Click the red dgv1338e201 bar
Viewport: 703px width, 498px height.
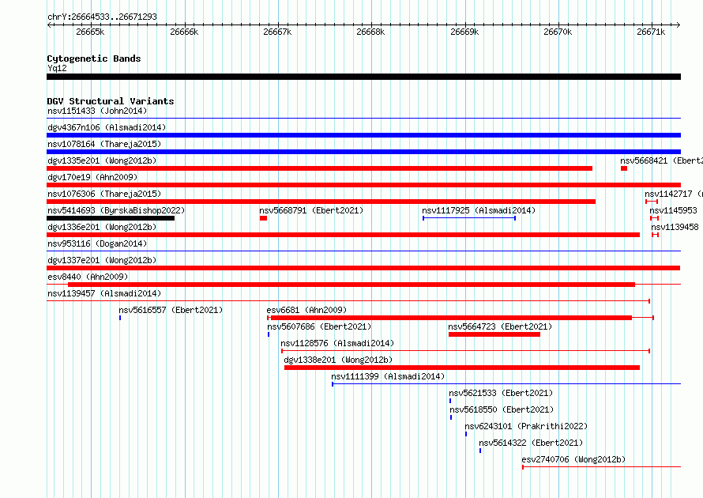462,368
